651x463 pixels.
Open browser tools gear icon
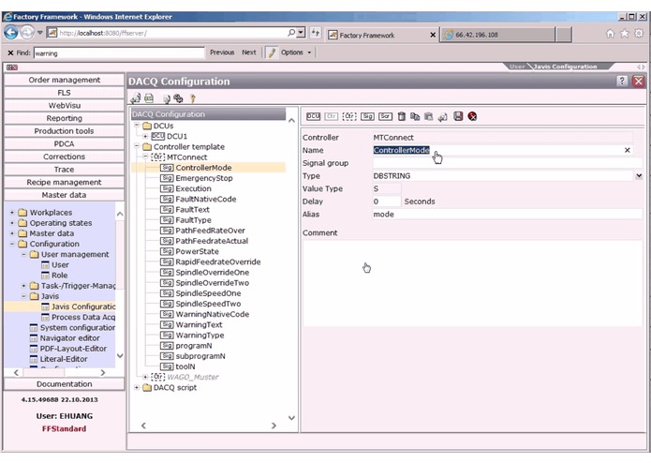pos(639,34)
